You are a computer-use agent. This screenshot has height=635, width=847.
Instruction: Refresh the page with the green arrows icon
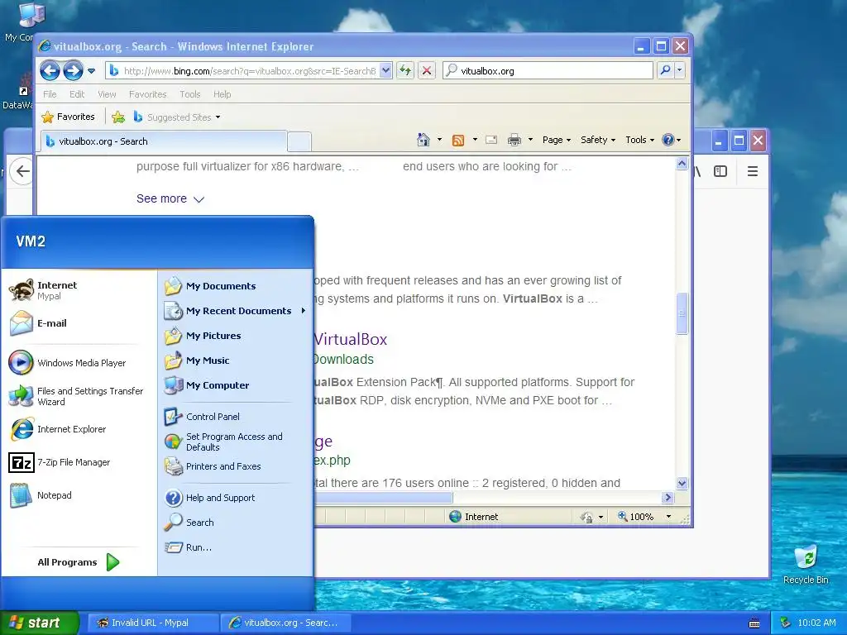click(x=405, y=70)
